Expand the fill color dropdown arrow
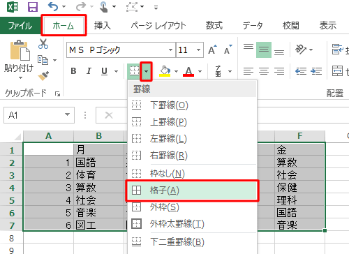Viewport: 349px width, 254px height. tap(176, 71)
